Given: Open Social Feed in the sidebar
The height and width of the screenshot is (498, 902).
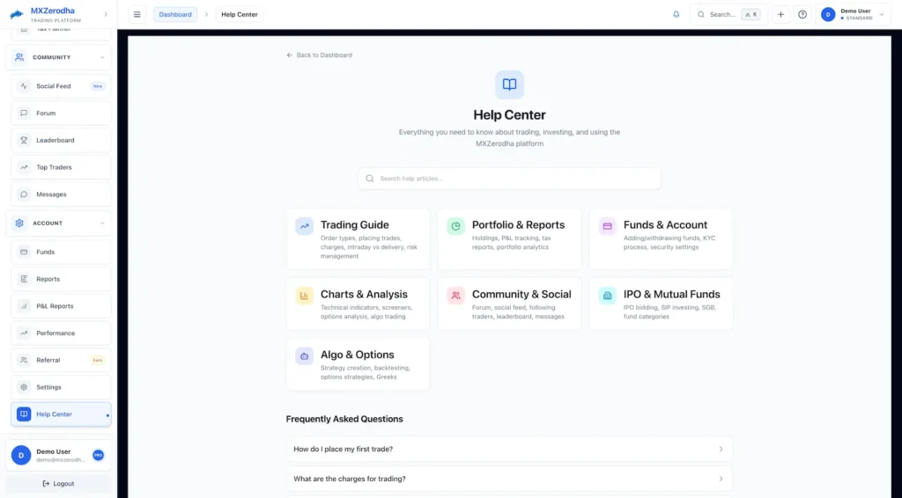Looking at the screenshot, I should 61,86.
